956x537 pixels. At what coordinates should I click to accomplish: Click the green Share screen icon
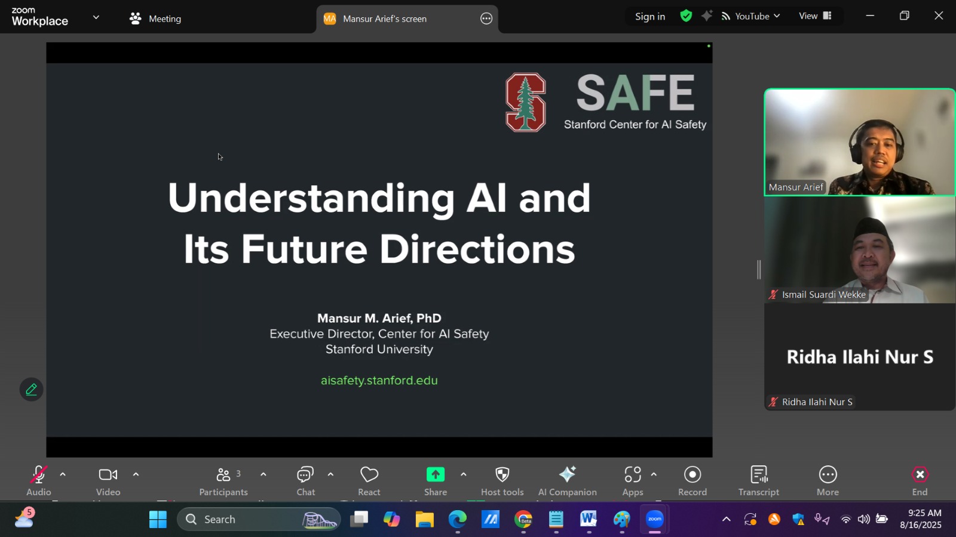[x=435, y=475]
